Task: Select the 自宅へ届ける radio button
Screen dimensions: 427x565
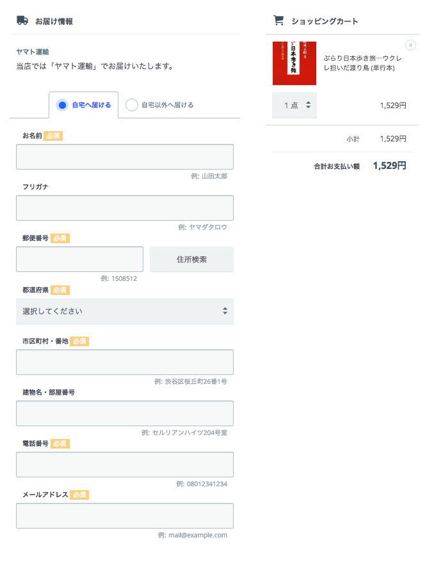Action: pyautogui.click(x=62, y=105)
